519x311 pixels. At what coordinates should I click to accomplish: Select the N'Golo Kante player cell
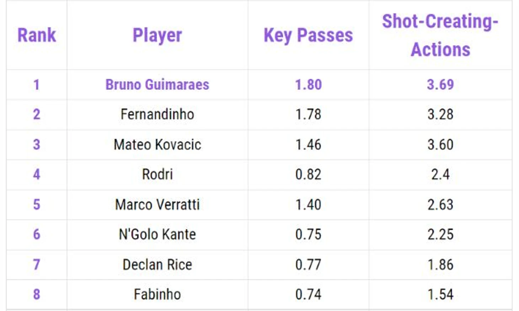click(157, 234)
